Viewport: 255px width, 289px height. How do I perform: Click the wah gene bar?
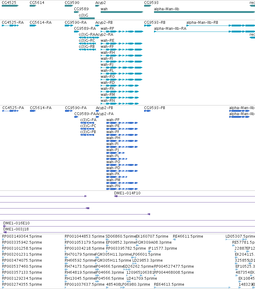coord(122,12)
